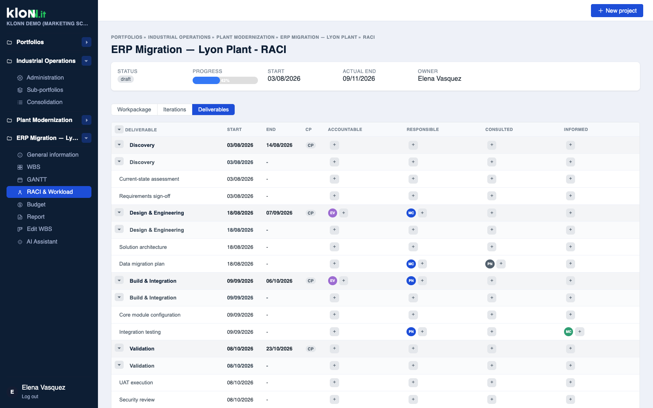Select the Integration testing deliverable name
653x408 pixels.
pyautogui.click(x=140, y=332)
